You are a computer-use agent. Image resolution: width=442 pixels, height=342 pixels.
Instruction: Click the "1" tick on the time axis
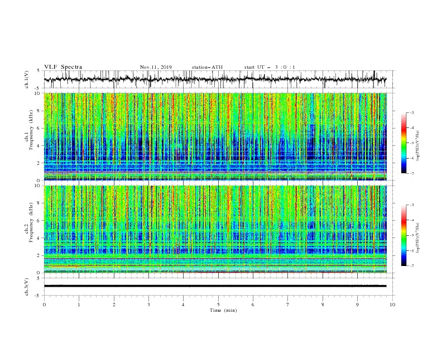(x=79, y=305)
